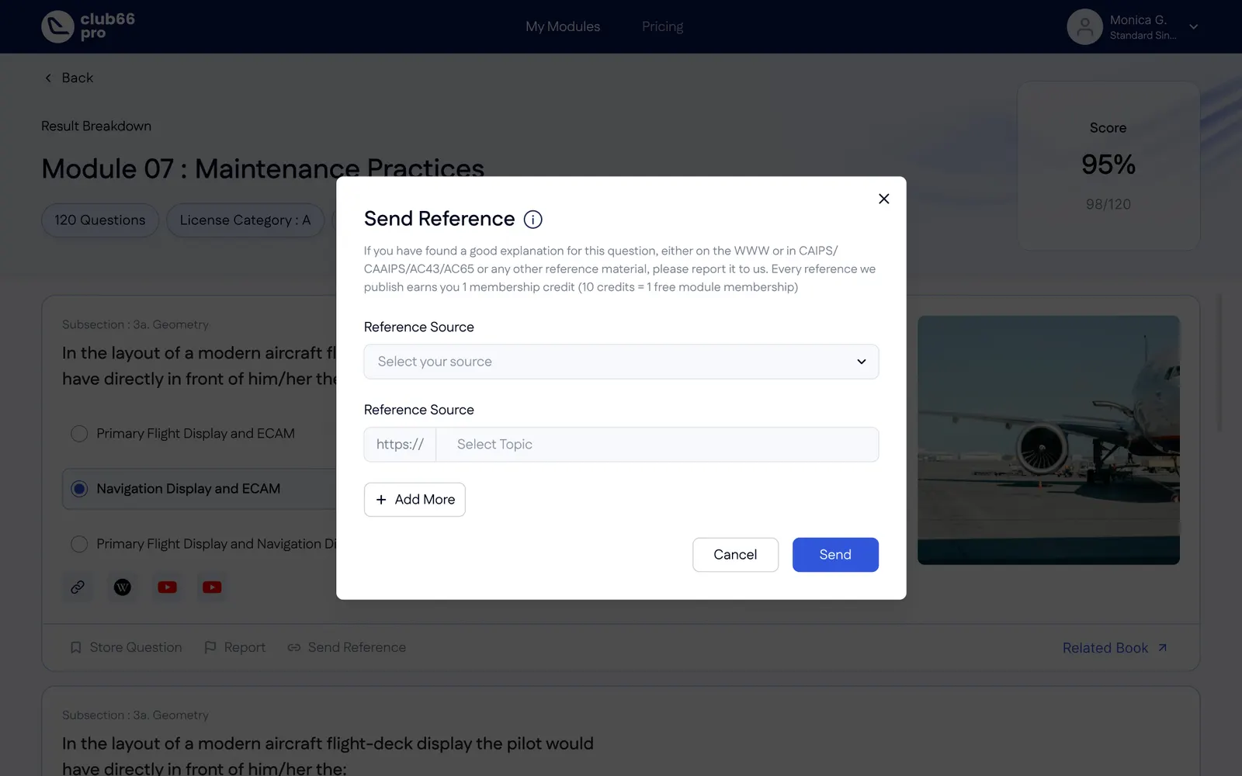Open the WordPress reference icon
1242x776 pixels.
click(123, 587)
